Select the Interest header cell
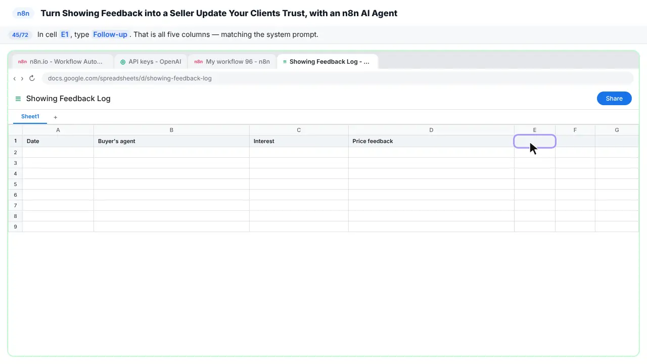 click(x=299, y=142)
